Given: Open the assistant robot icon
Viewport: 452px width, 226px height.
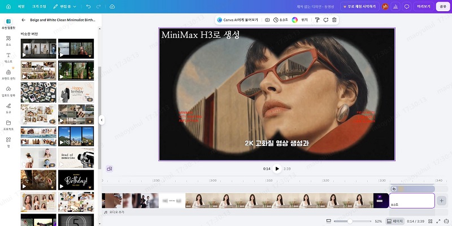Looking at the screenshot, I should [446, 221].
